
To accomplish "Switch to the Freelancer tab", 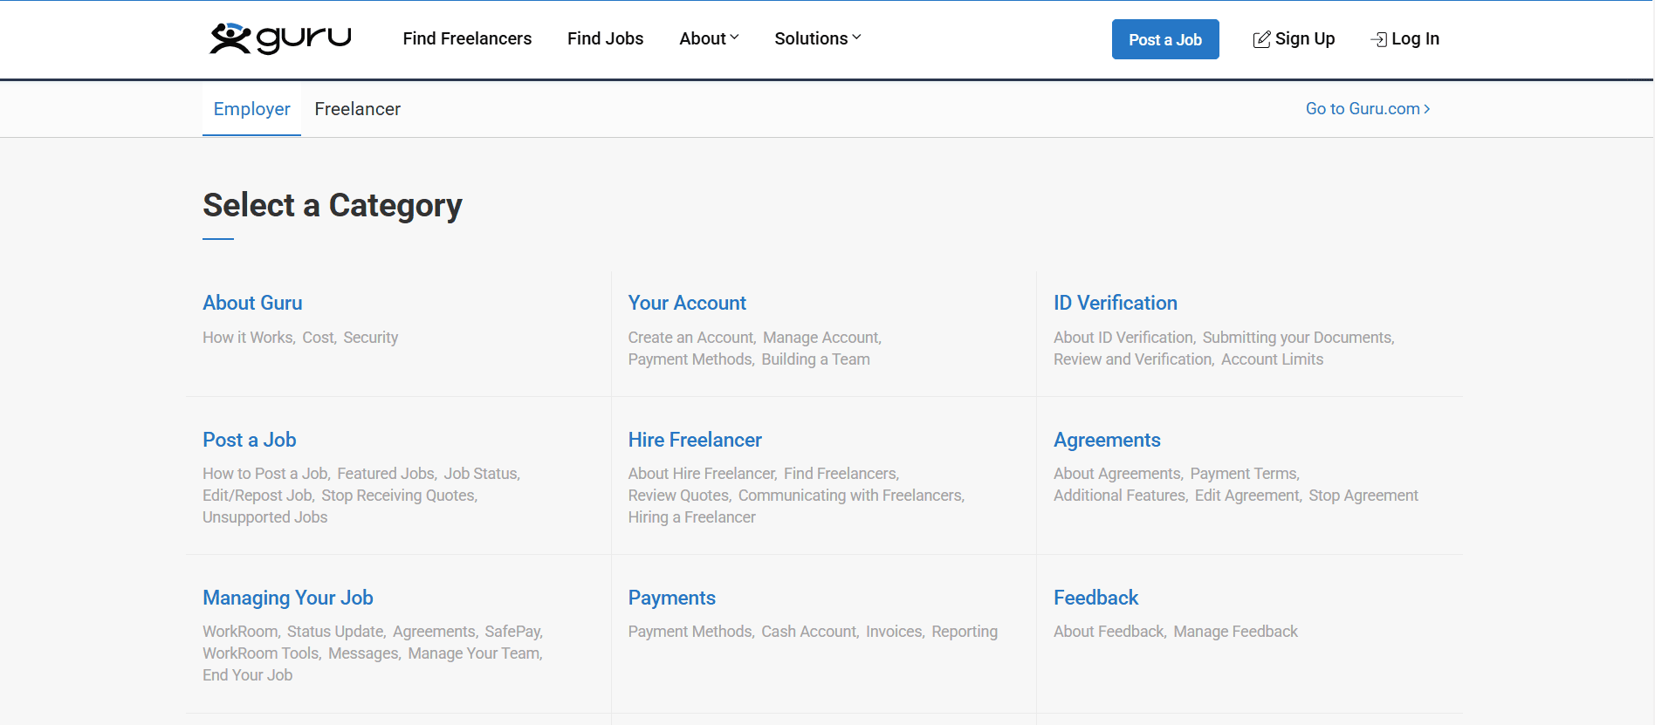I will [357, 109].
